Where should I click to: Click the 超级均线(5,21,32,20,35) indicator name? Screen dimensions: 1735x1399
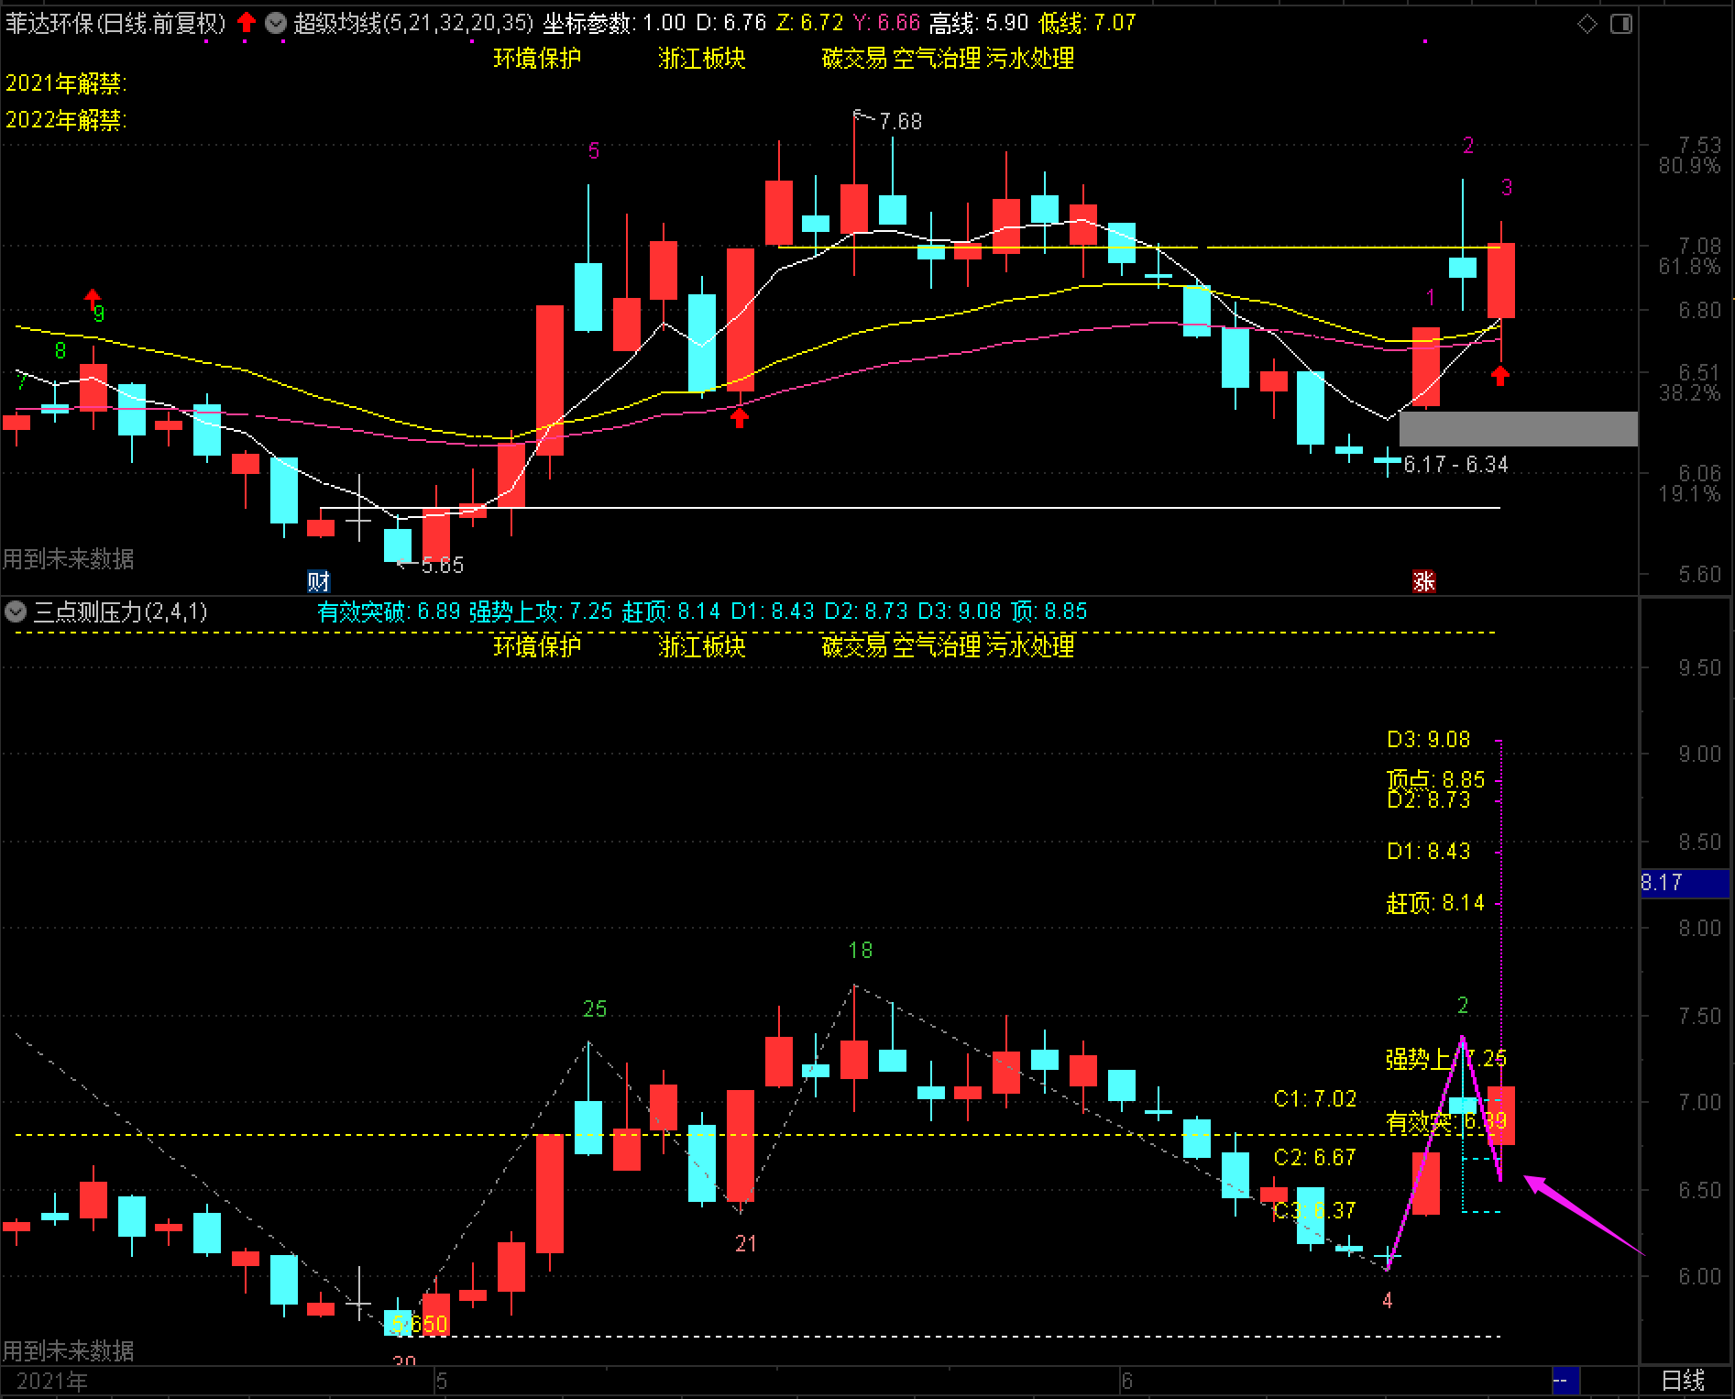pyautogui.click(x=413, y=23)
